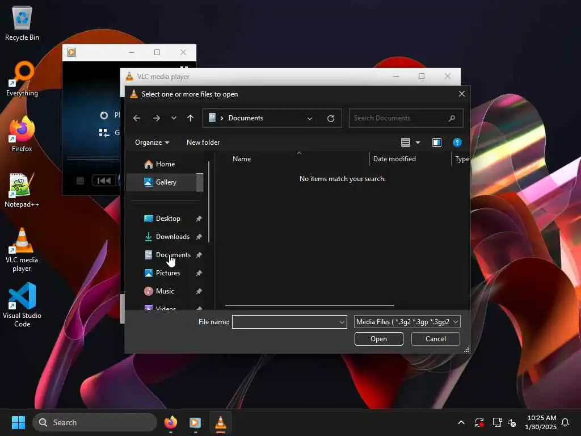
Task: Refresh the Documents folder view
Action: point(331,118)
